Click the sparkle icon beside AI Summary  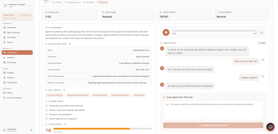point(47,28)
